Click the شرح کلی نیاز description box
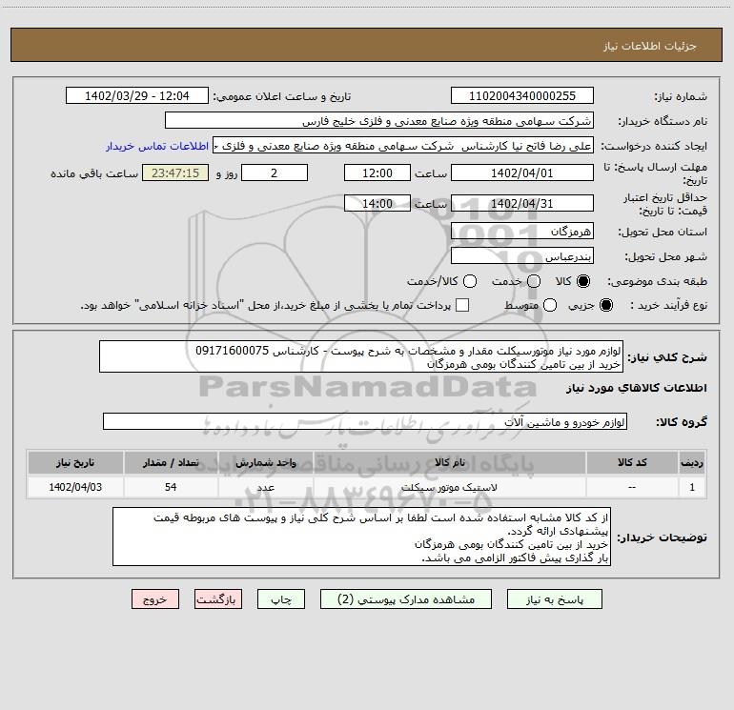The width and height of the screenshot is (734, 710). (x=361, y=357)
